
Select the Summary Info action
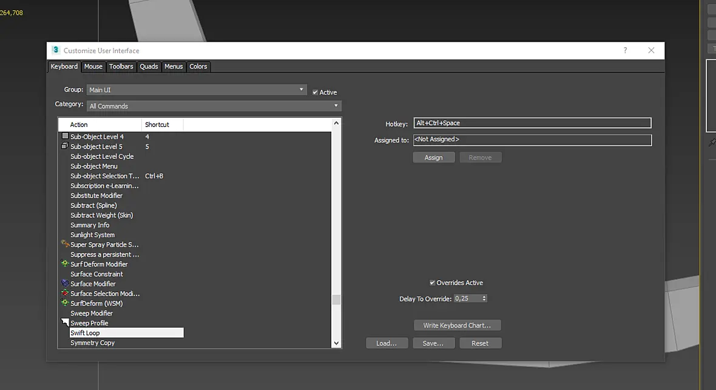[90, 225]
